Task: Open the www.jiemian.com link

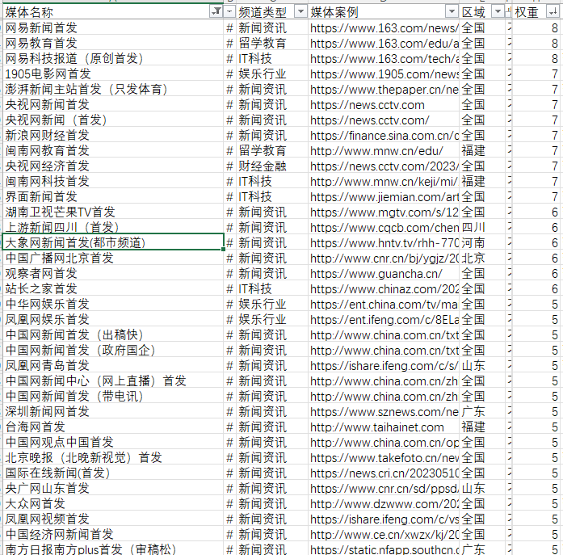Action: point(384,197)
